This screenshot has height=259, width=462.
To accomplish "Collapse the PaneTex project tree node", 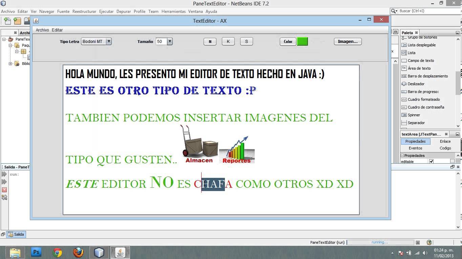I will (x=4, y=39).
